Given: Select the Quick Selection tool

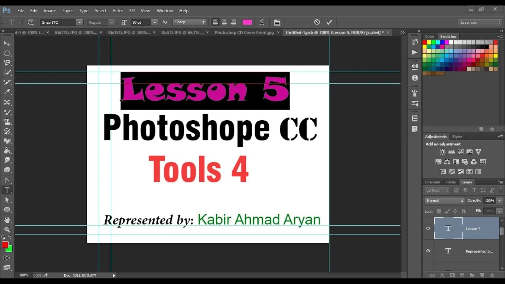Looking at the screenshot, I should (7, 73).
